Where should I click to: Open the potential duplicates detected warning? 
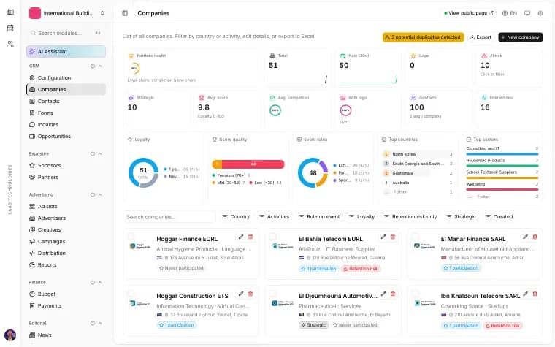pos(423,37)
